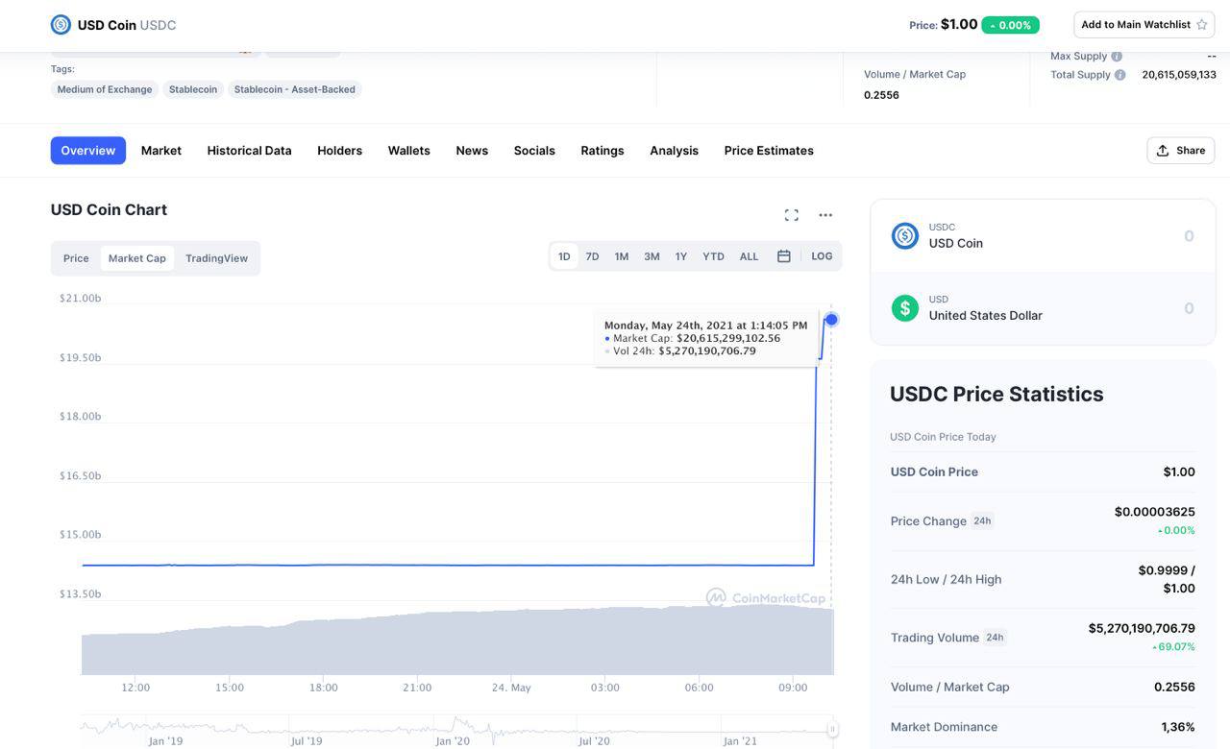Click the USDC Price Statistics heading
Screen dimensions: 1230x749
pos(996,394)
